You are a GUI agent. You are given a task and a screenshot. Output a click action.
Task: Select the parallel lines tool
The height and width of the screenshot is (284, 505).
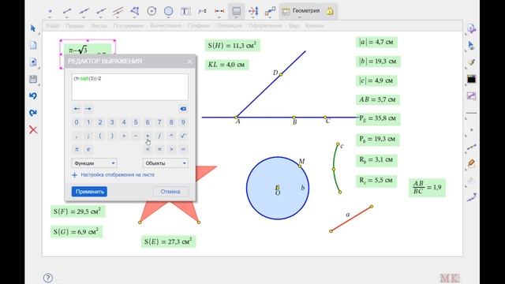coord(118,11)
